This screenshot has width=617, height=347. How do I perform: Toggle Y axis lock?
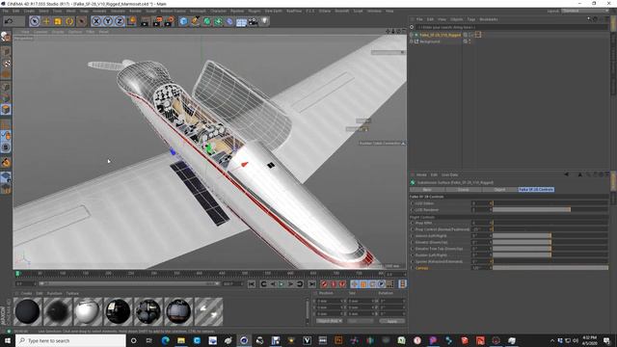point(108,21)
